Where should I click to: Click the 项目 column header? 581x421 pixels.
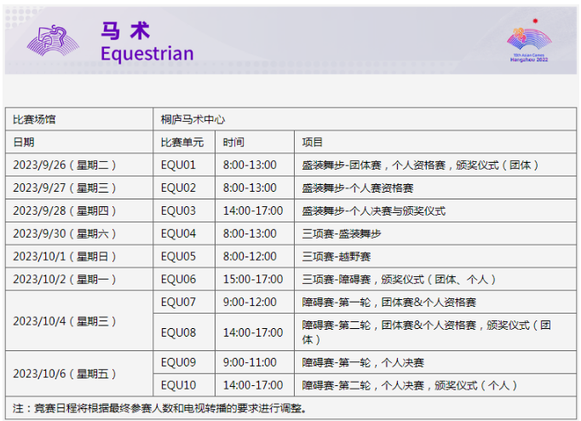313,142
